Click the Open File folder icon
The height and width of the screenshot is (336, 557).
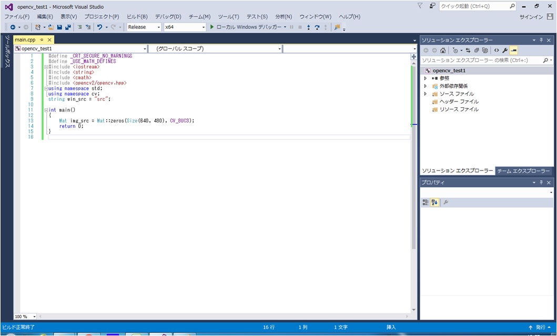click(x=51, y=27)
